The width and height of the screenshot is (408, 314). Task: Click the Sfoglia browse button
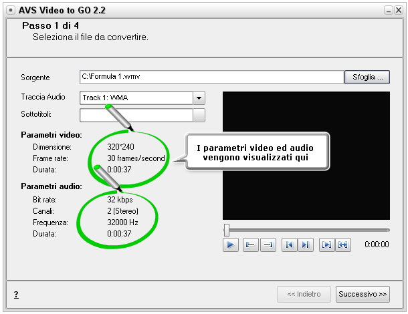pos(367,77)
